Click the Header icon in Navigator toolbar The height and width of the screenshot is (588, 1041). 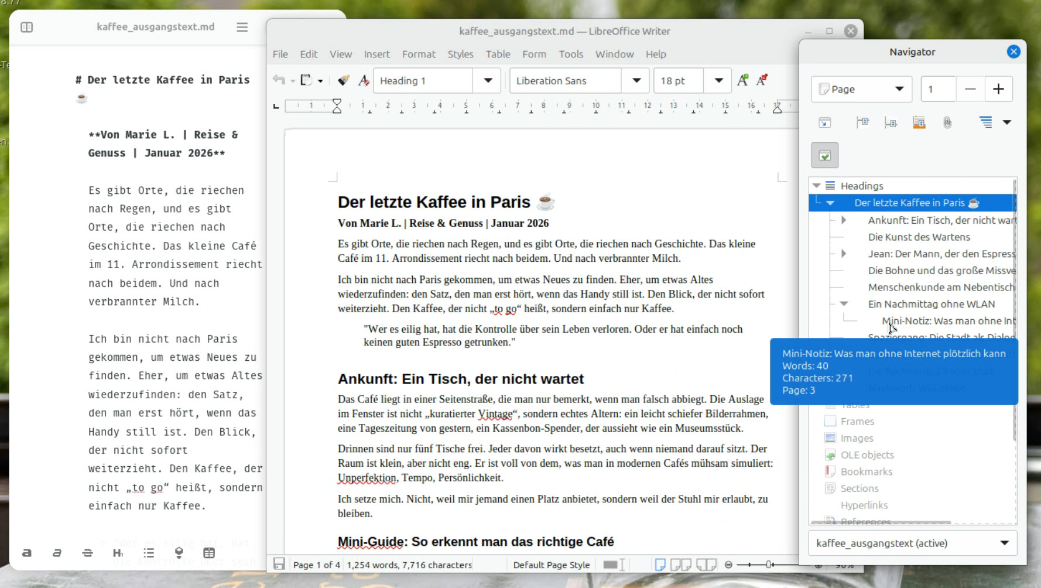[862, 122]
